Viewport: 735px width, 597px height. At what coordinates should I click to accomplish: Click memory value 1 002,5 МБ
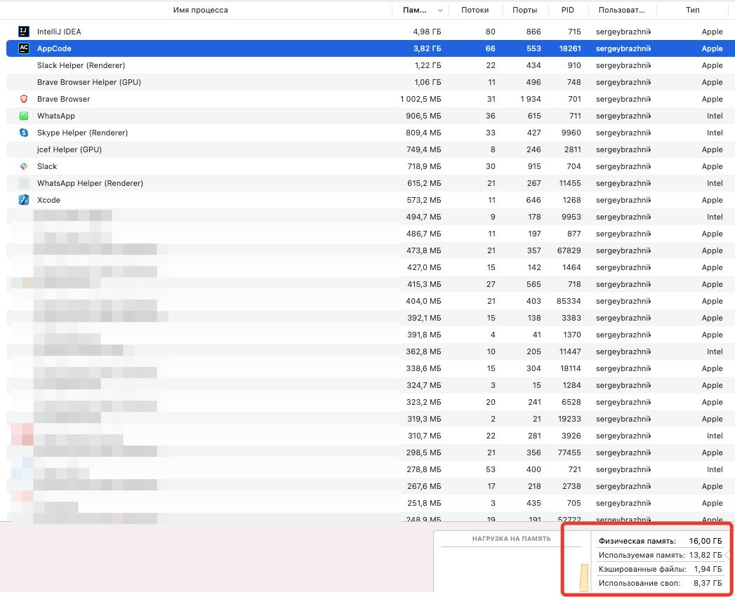tap(421, 99)
